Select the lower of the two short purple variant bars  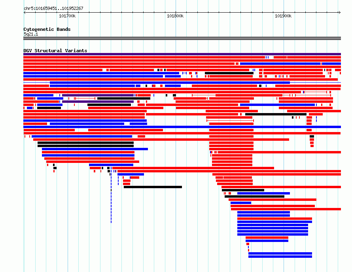coord(98,102)
